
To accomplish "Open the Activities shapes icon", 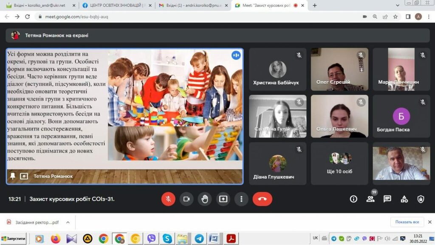I will [404, 199].
